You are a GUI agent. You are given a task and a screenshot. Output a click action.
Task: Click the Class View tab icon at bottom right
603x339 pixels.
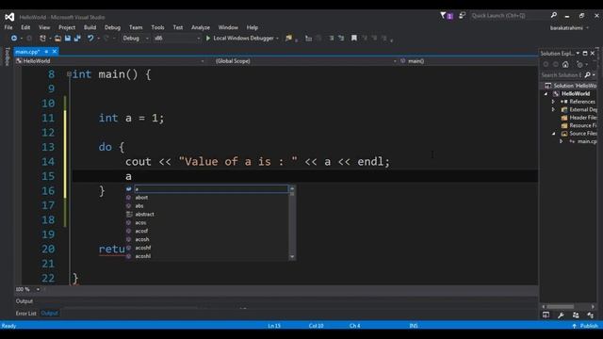tap(591, 315)
